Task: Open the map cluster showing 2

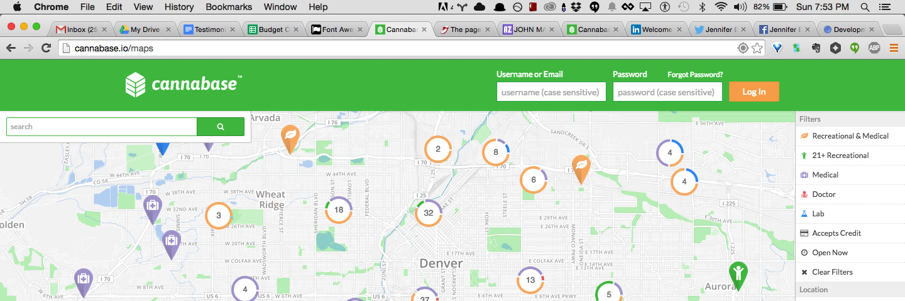Action: (438, 149)
